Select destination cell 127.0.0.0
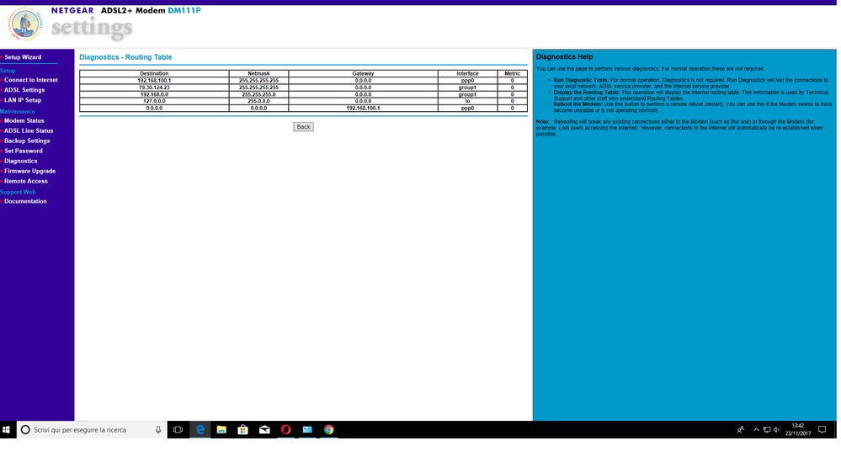 point(154,101)
